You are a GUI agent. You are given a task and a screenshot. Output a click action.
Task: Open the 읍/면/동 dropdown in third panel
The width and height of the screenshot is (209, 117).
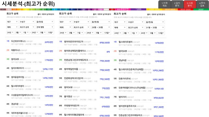[155, 22]
